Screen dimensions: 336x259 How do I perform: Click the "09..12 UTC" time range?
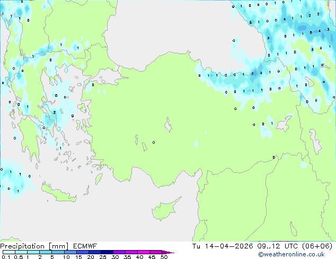click(x=278, y=246)
